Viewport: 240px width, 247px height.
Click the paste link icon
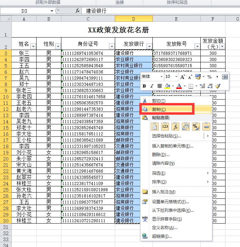click(x=206, y=126)
